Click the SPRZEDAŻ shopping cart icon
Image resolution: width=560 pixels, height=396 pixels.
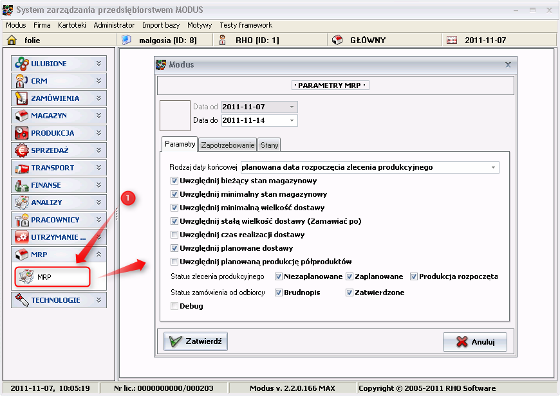[x=21, y=150]
